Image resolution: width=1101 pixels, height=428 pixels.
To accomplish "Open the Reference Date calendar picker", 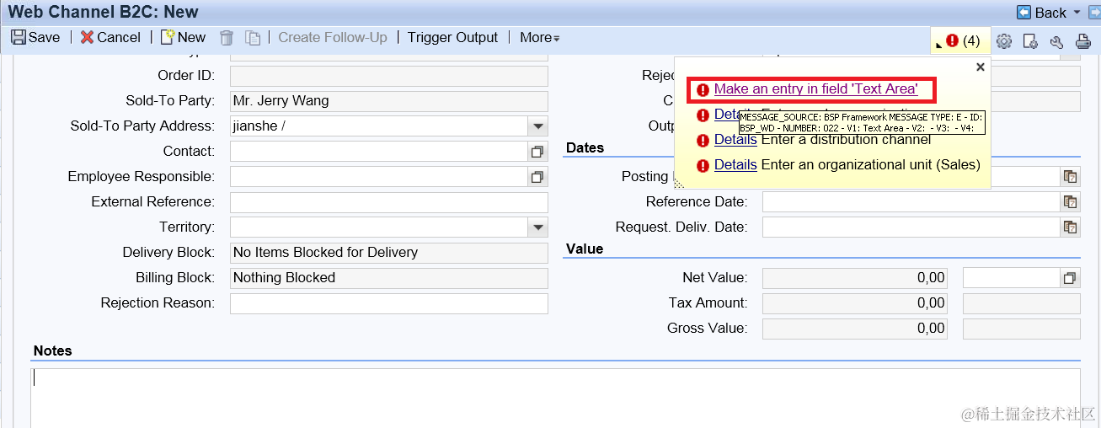I will coord(1070,201).
